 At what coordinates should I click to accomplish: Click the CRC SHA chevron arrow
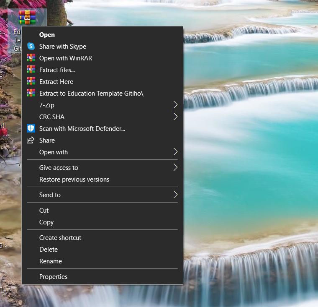(175, 117)
